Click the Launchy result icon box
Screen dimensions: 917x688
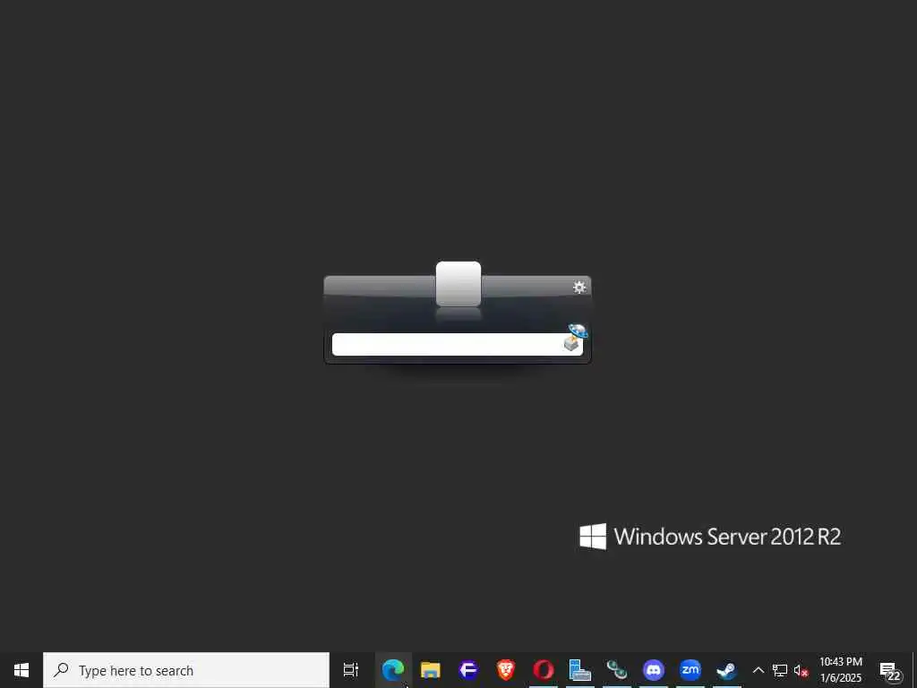click(458, 284)
